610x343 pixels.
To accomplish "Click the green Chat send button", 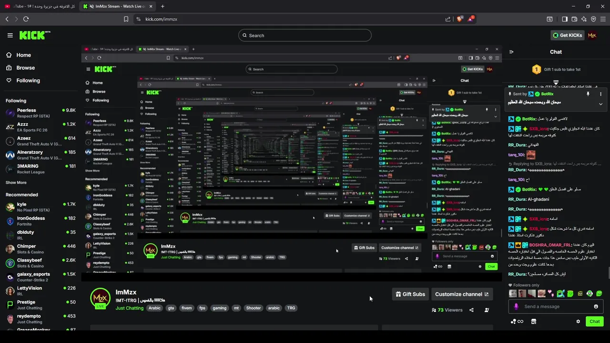I will coord(594,322).
